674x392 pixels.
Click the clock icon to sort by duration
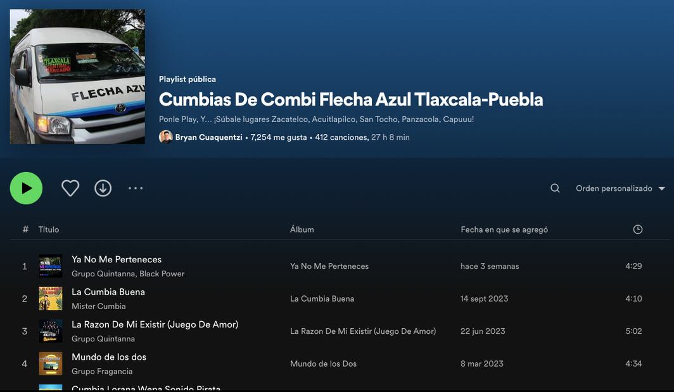pos(637,229)
